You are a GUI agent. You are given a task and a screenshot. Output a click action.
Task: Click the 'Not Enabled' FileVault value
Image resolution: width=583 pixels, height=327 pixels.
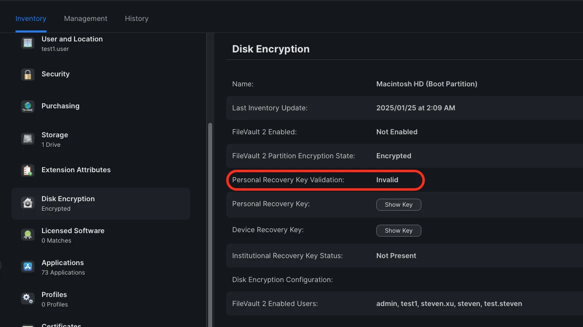(397, 132)
